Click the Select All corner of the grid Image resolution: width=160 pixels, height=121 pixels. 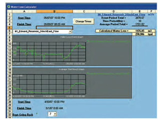click(x=9, y=11)
